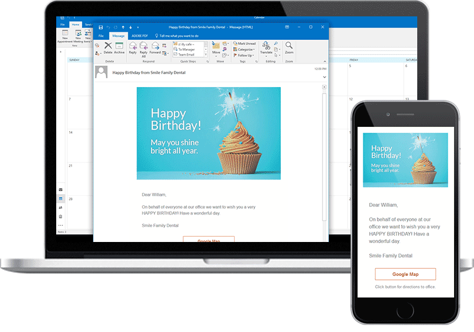Archive this email message
The width and height of the screenshot is (474, 332).
point(119,48)
